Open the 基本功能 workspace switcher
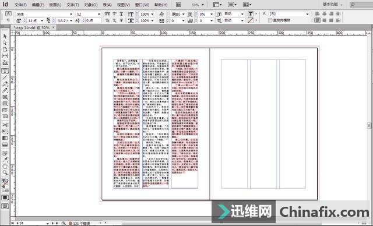373x226 pixels. pos(333,5)
